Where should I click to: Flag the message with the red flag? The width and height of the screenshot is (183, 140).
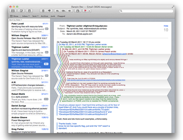(x=85, y=11)
